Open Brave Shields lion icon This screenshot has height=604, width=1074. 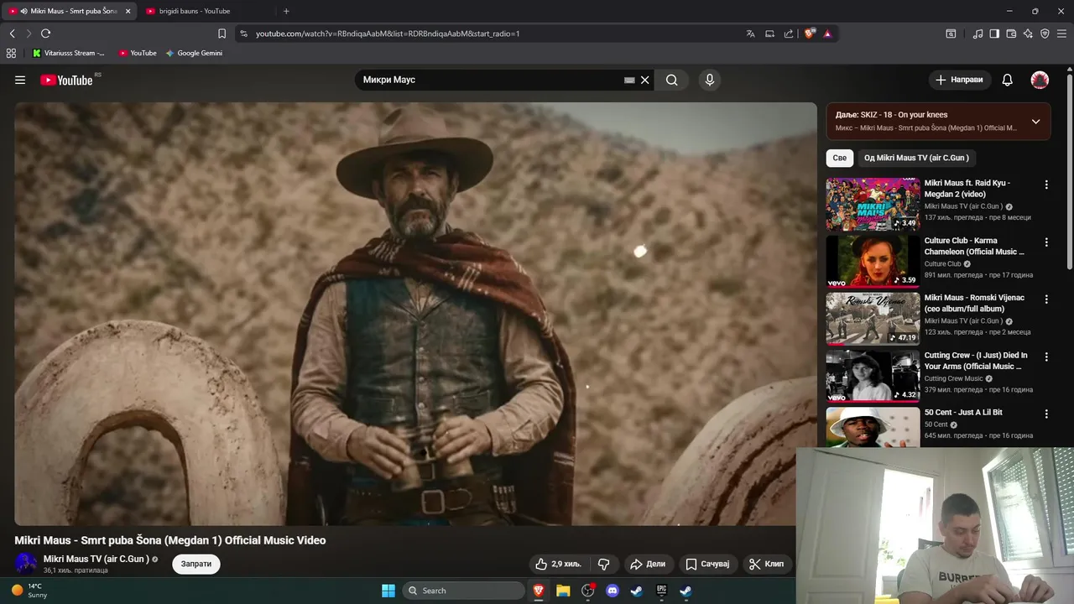pos(809,34)
